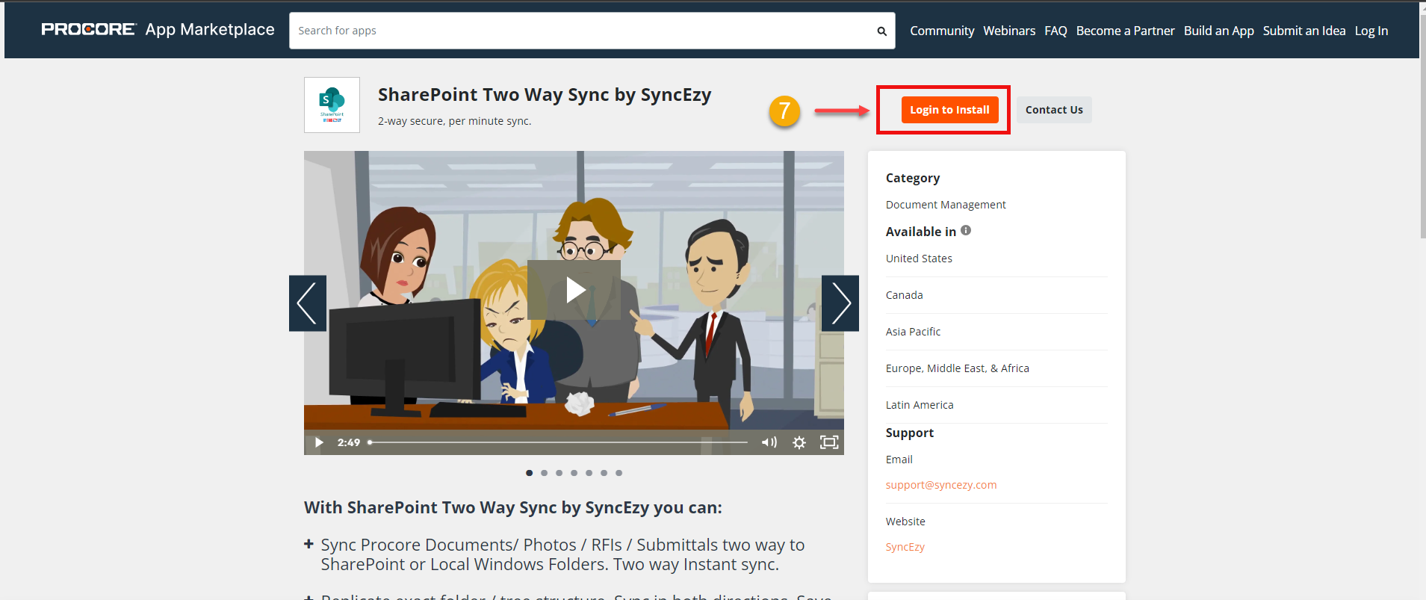Click the Canada region text
Viewport: 1426px width, 600px height.
(x=905, y=295)
